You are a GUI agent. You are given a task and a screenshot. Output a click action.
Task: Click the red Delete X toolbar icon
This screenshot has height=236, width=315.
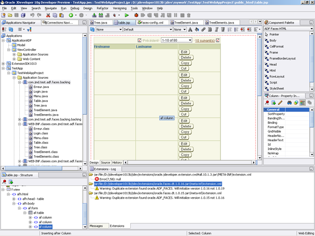point(48,15)
